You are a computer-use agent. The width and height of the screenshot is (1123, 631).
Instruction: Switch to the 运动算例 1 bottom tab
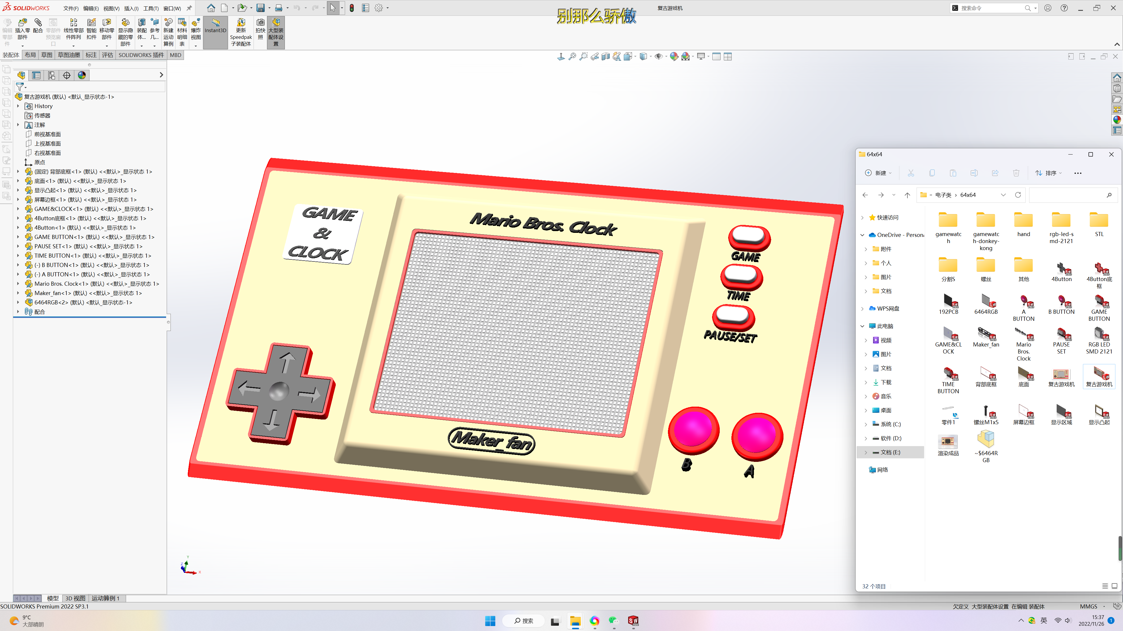click(x=105, y=598)
